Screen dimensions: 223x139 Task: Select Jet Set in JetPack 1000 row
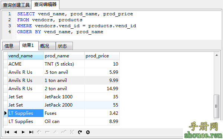(26, 97)
